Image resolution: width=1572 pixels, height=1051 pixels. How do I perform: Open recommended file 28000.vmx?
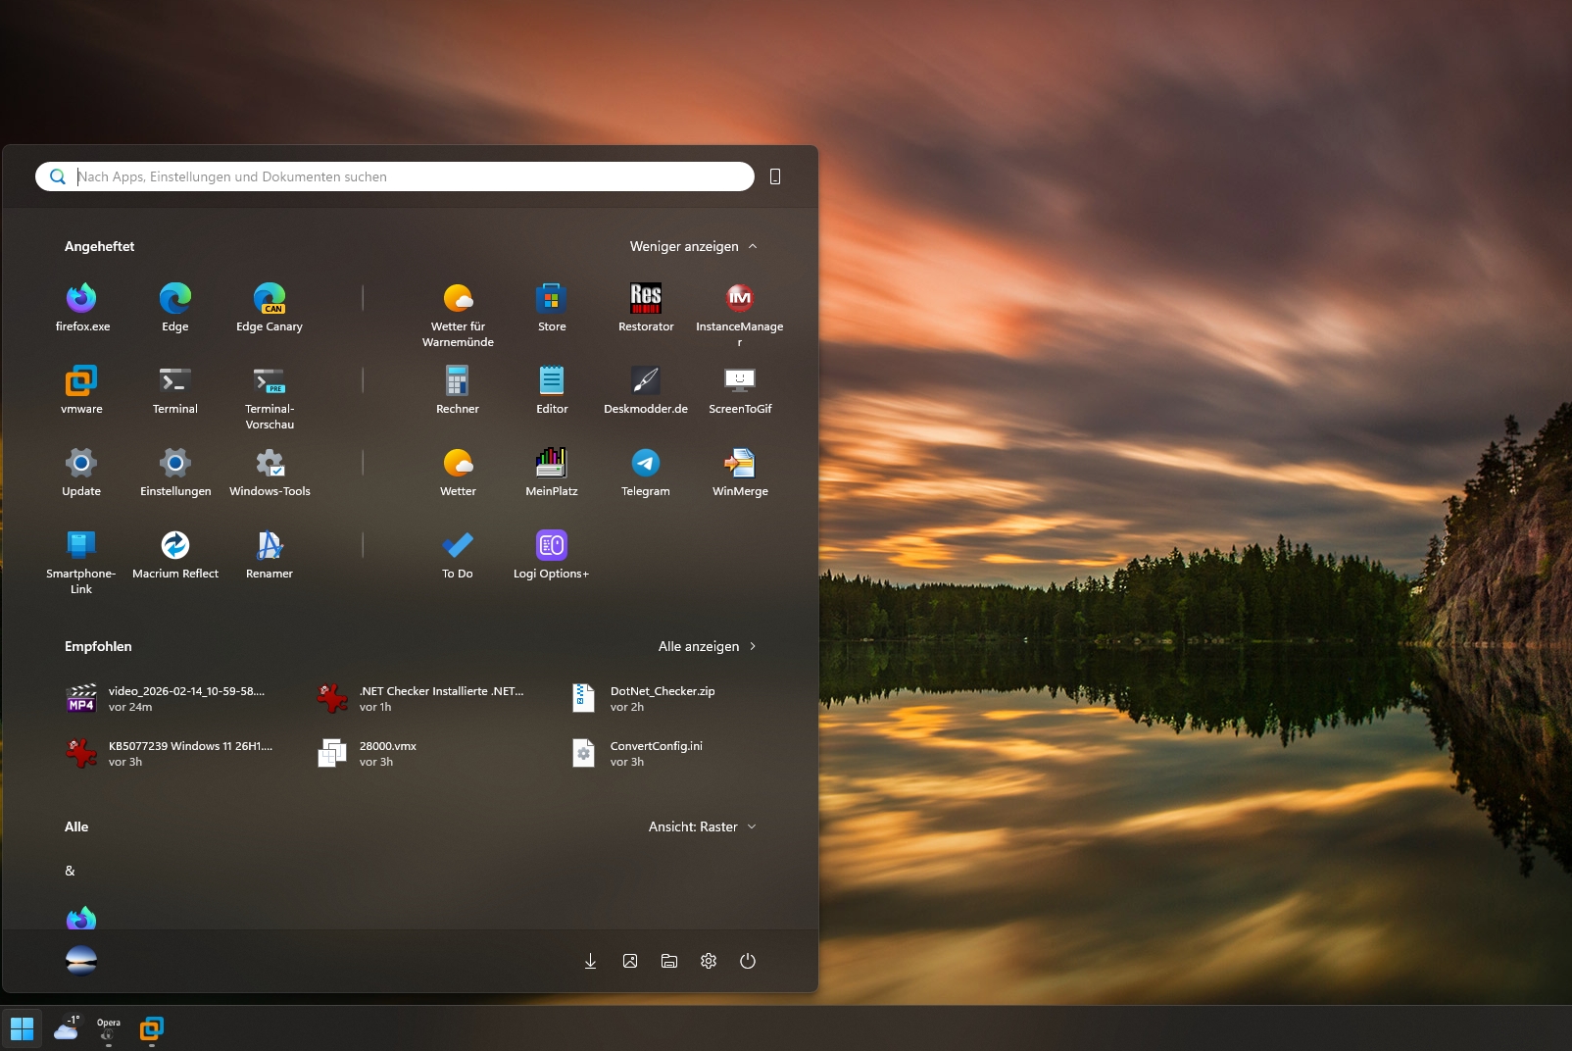387,753
